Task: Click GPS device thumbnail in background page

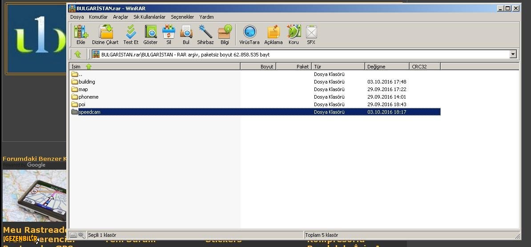Action: click(34, 195)
